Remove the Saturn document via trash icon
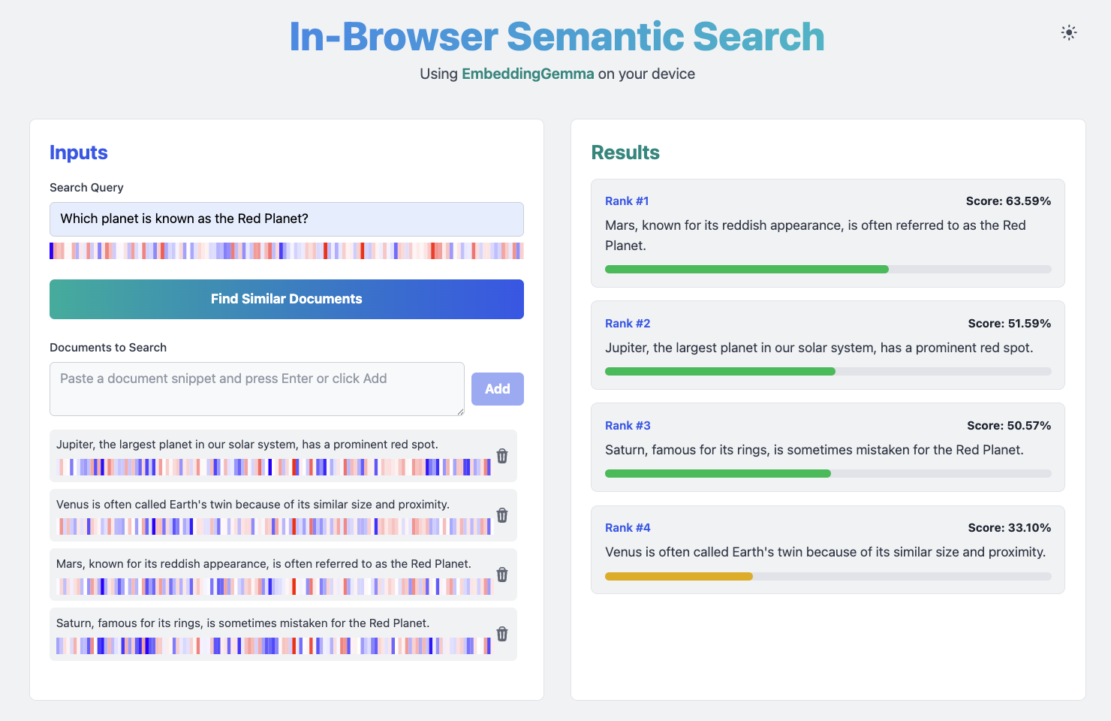This screenshot has height=721, width=1111. click(x=502, y=634)
